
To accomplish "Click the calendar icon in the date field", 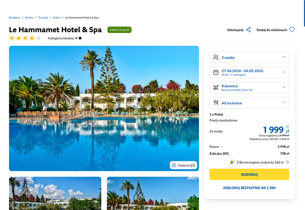I will [216, 73].
